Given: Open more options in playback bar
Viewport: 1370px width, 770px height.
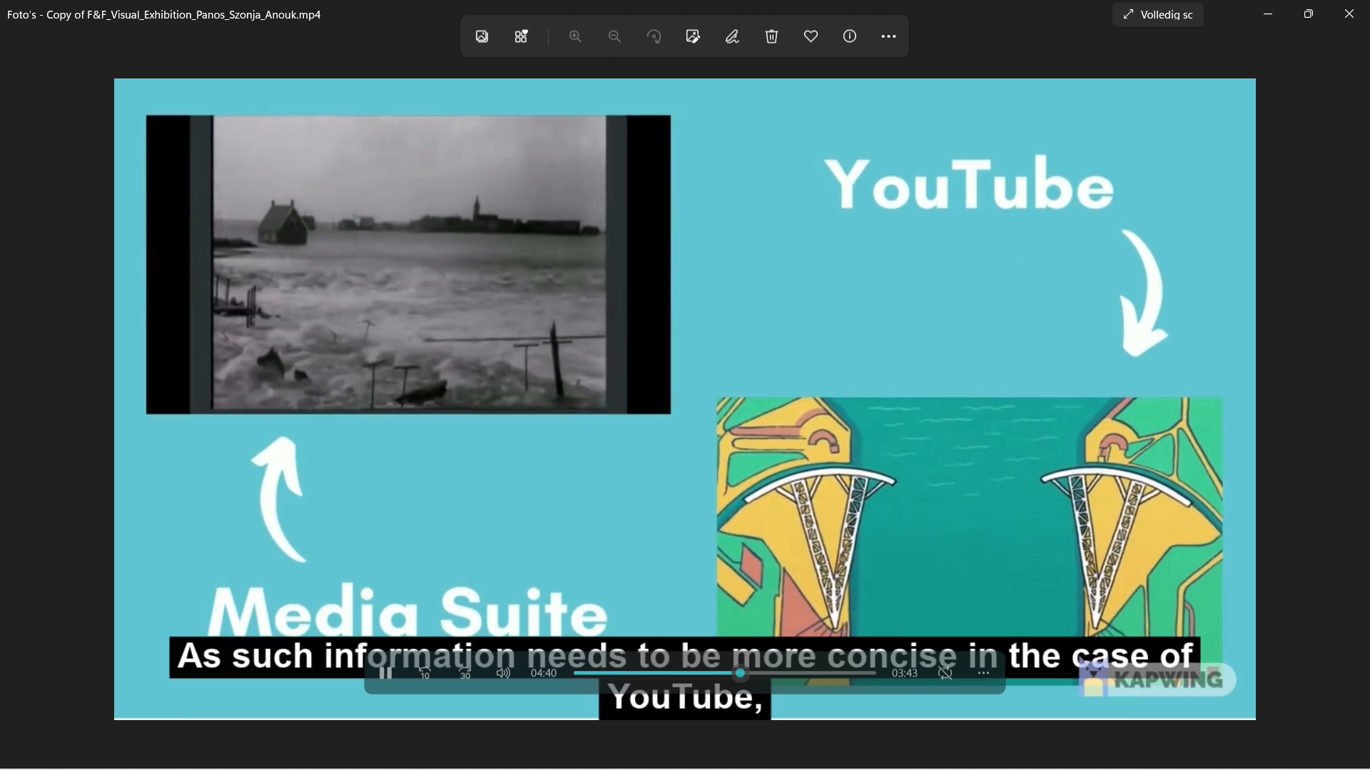Looking at the screenshot, I should [x=983, y=673].
